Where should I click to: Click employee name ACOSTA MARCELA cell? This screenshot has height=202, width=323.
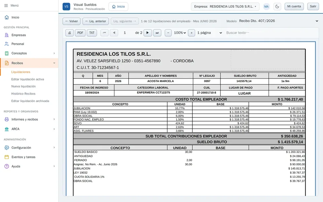[x=160, y=81]
